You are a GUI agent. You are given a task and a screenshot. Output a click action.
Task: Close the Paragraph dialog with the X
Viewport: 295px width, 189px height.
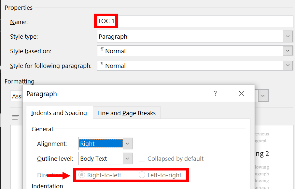(x=241, y=93)
